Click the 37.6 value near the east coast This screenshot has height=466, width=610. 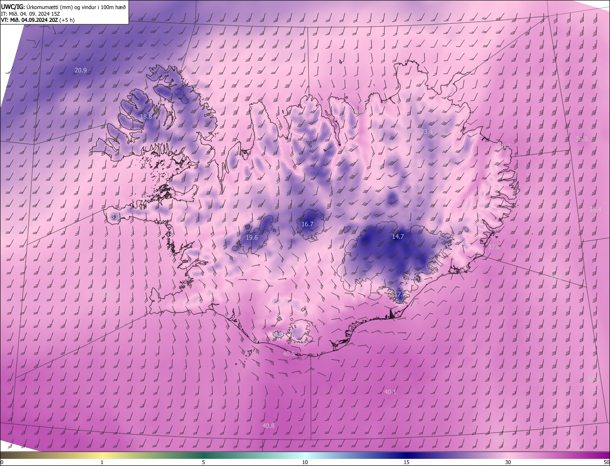click(x=494, y=247)
